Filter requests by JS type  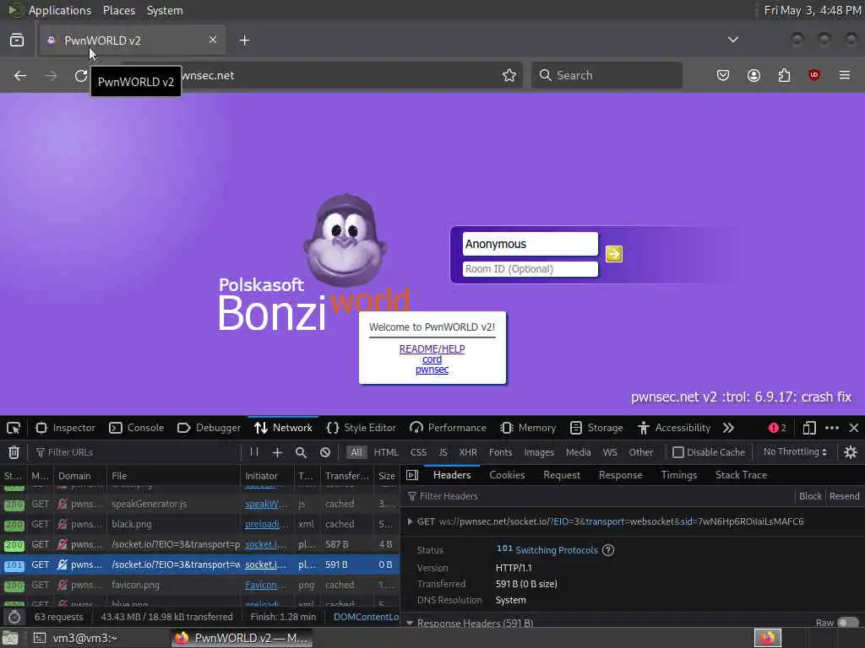443,452
